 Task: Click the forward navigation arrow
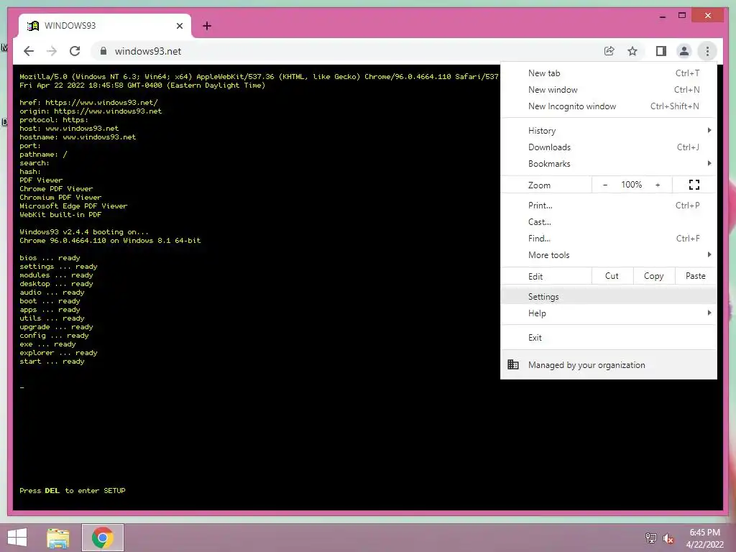52,51
